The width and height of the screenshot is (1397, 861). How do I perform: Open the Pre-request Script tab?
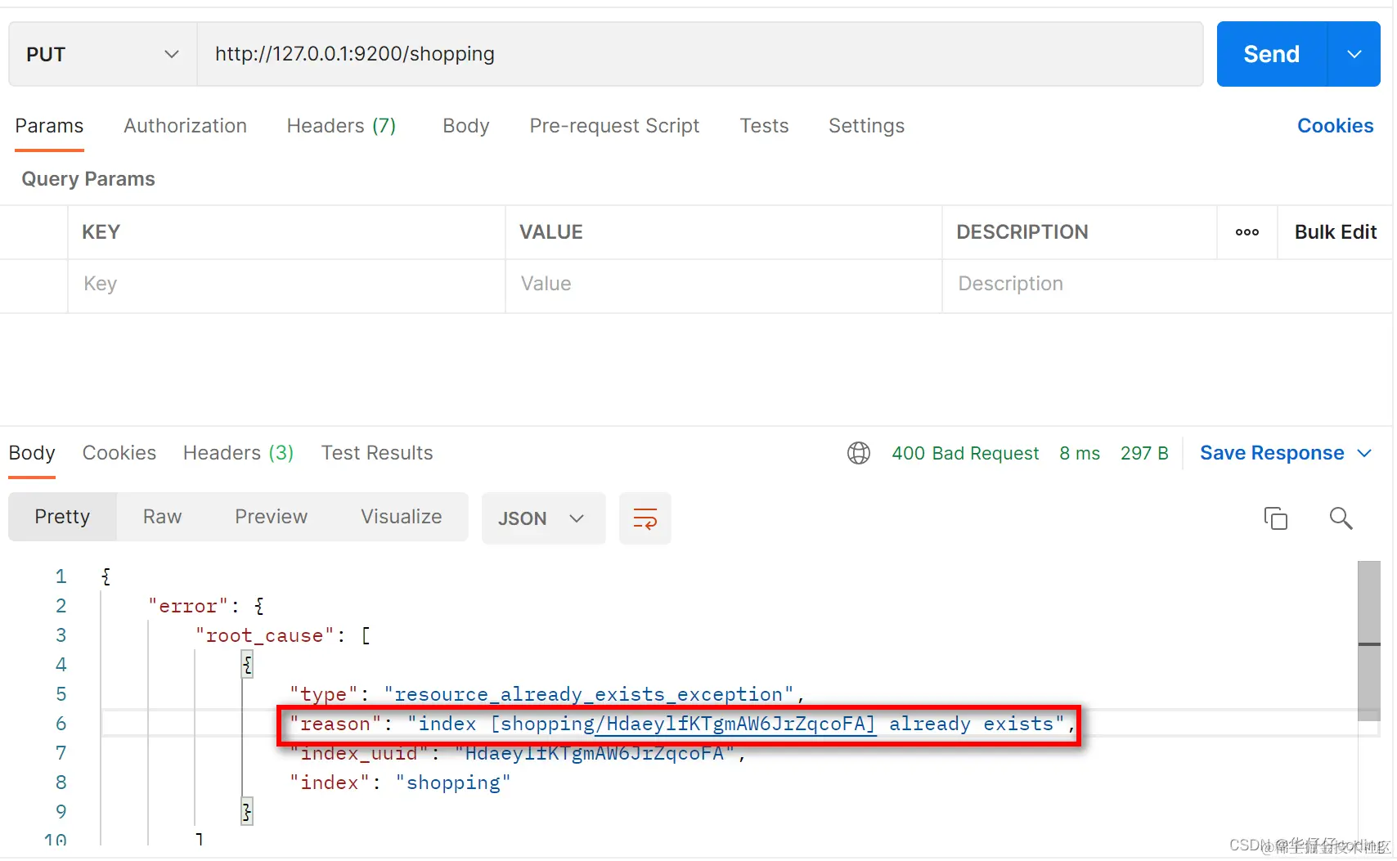614,126
